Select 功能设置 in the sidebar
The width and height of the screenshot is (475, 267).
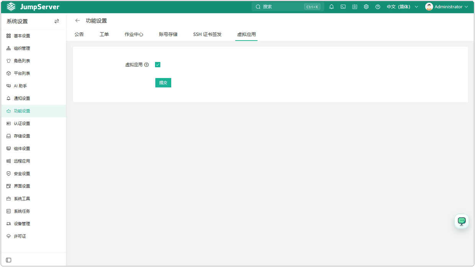pos(33,111)
